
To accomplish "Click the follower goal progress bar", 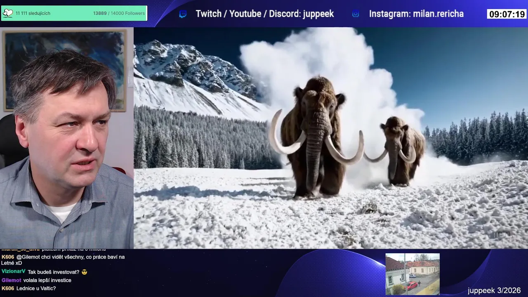I will coord(74,13).
